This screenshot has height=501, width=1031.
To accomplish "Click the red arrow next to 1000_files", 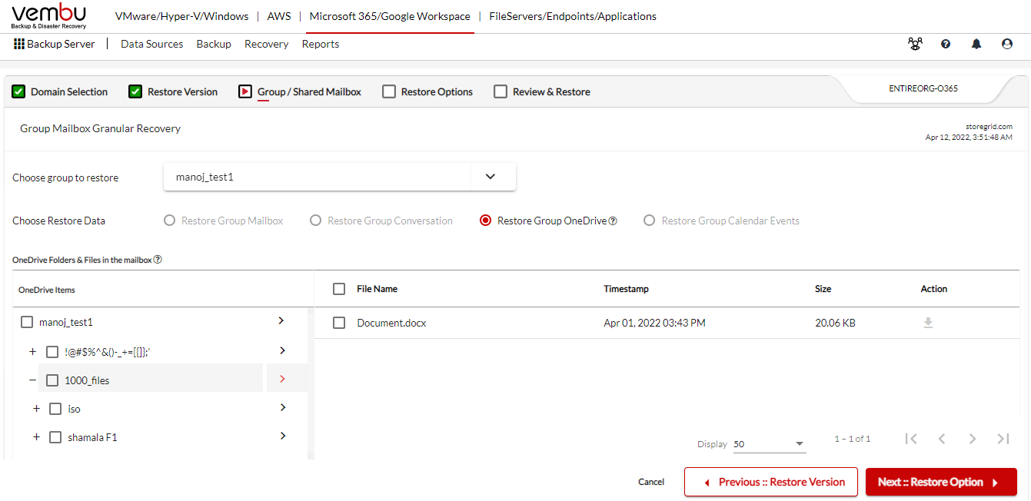I will click(283, 379).
